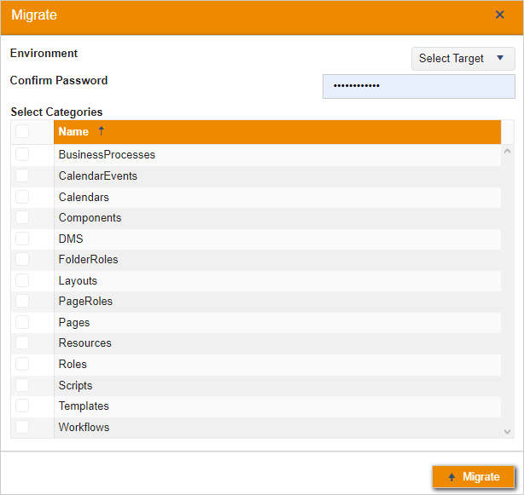Click the Confirm Password field
Image resolution: width=524 pixels, height=495 pixels.
pyautogui.click(x=418, y=86)
